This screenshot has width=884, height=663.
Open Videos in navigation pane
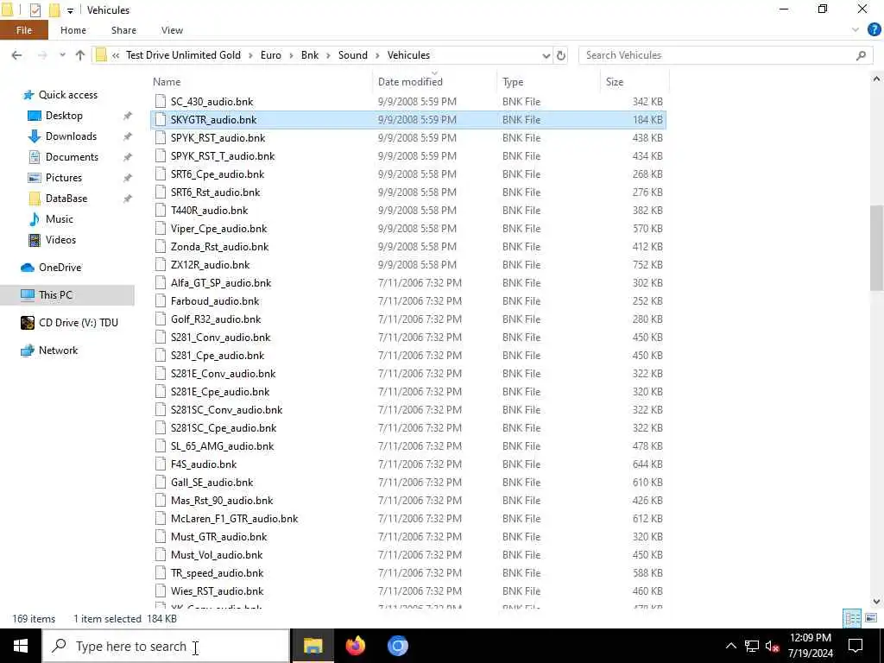click(60, 240)
